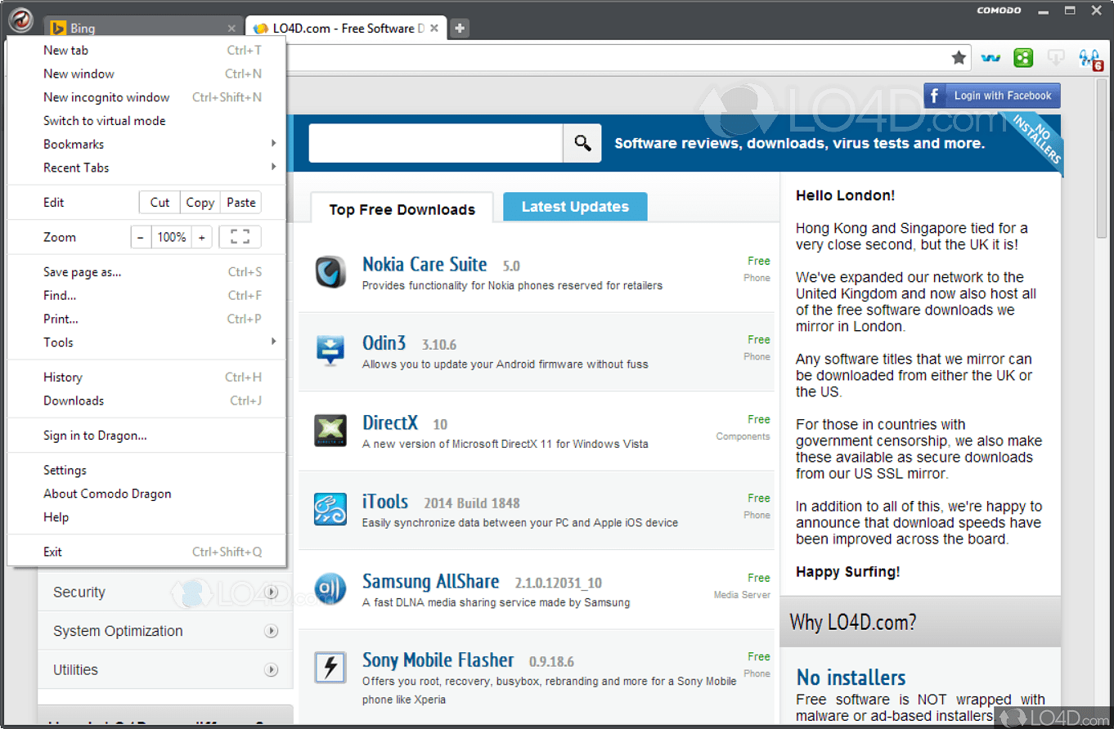Toggle fullscreen from the Zoom row
Screen dimensions: 1114x729
click(240, 237)
